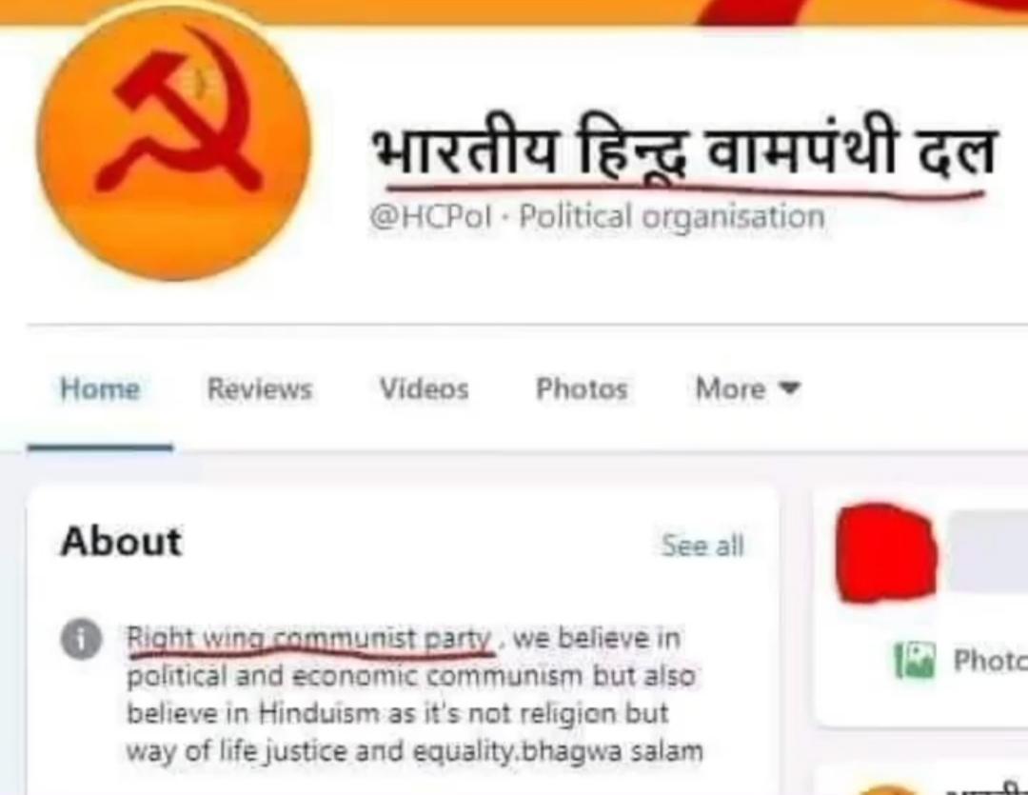Switch to the Home tab

(x=100, y=388)
